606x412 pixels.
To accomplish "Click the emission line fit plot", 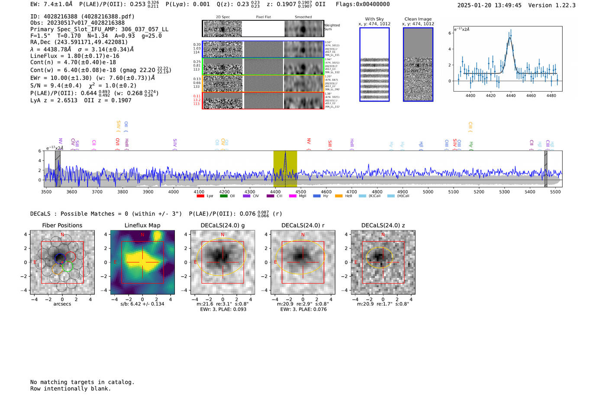I will click(508, 59).
